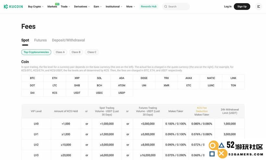Click the VIP Level column header
The width and height of the screenshot is (266, 160).
(36, 111)
